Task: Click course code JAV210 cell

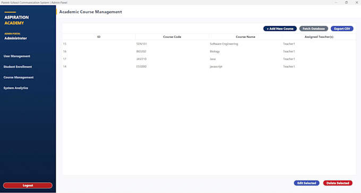Action: 172,59
